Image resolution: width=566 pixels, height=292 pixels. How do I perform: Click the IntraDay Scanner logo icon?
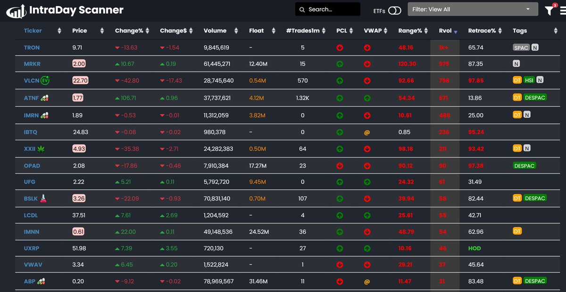(16, 10)
